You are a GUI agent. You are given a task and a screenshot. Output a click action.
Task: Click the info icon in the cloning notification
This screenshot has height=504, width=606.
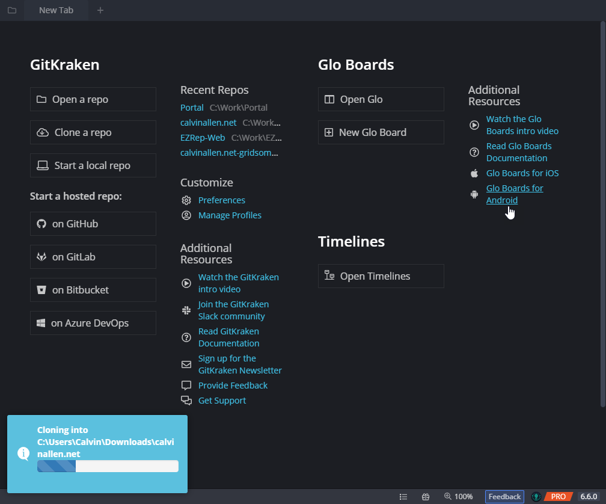pyautogui.click(x=23, y=453)
